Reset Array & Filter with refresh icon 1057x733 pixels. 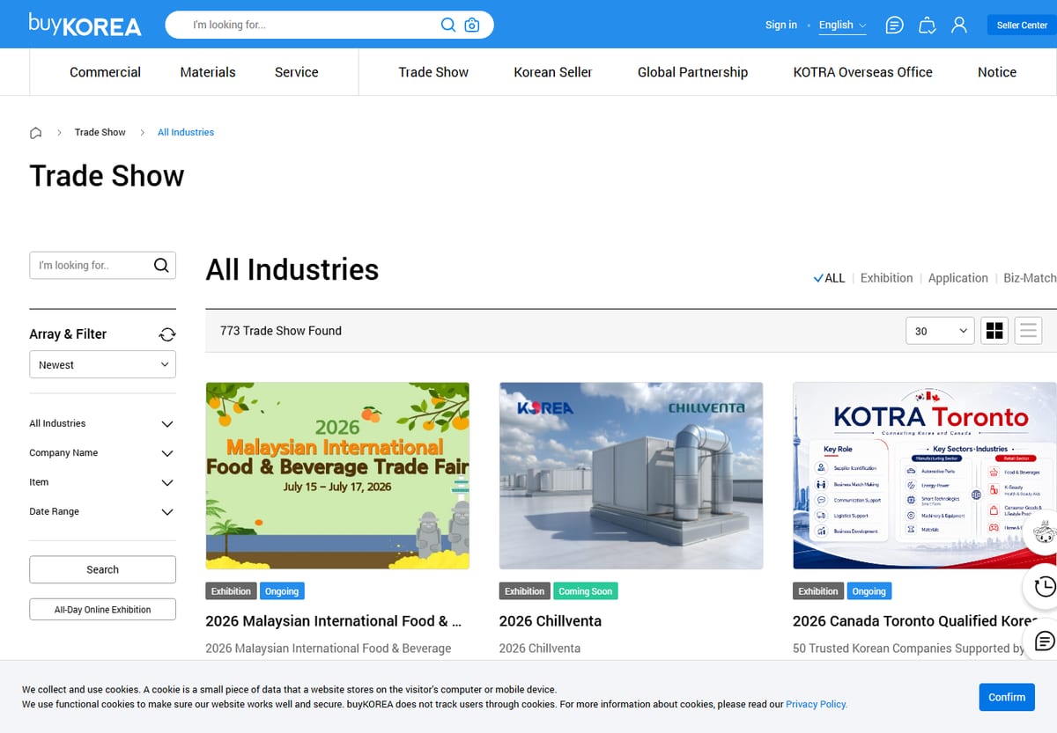click(x=167, y=334)
